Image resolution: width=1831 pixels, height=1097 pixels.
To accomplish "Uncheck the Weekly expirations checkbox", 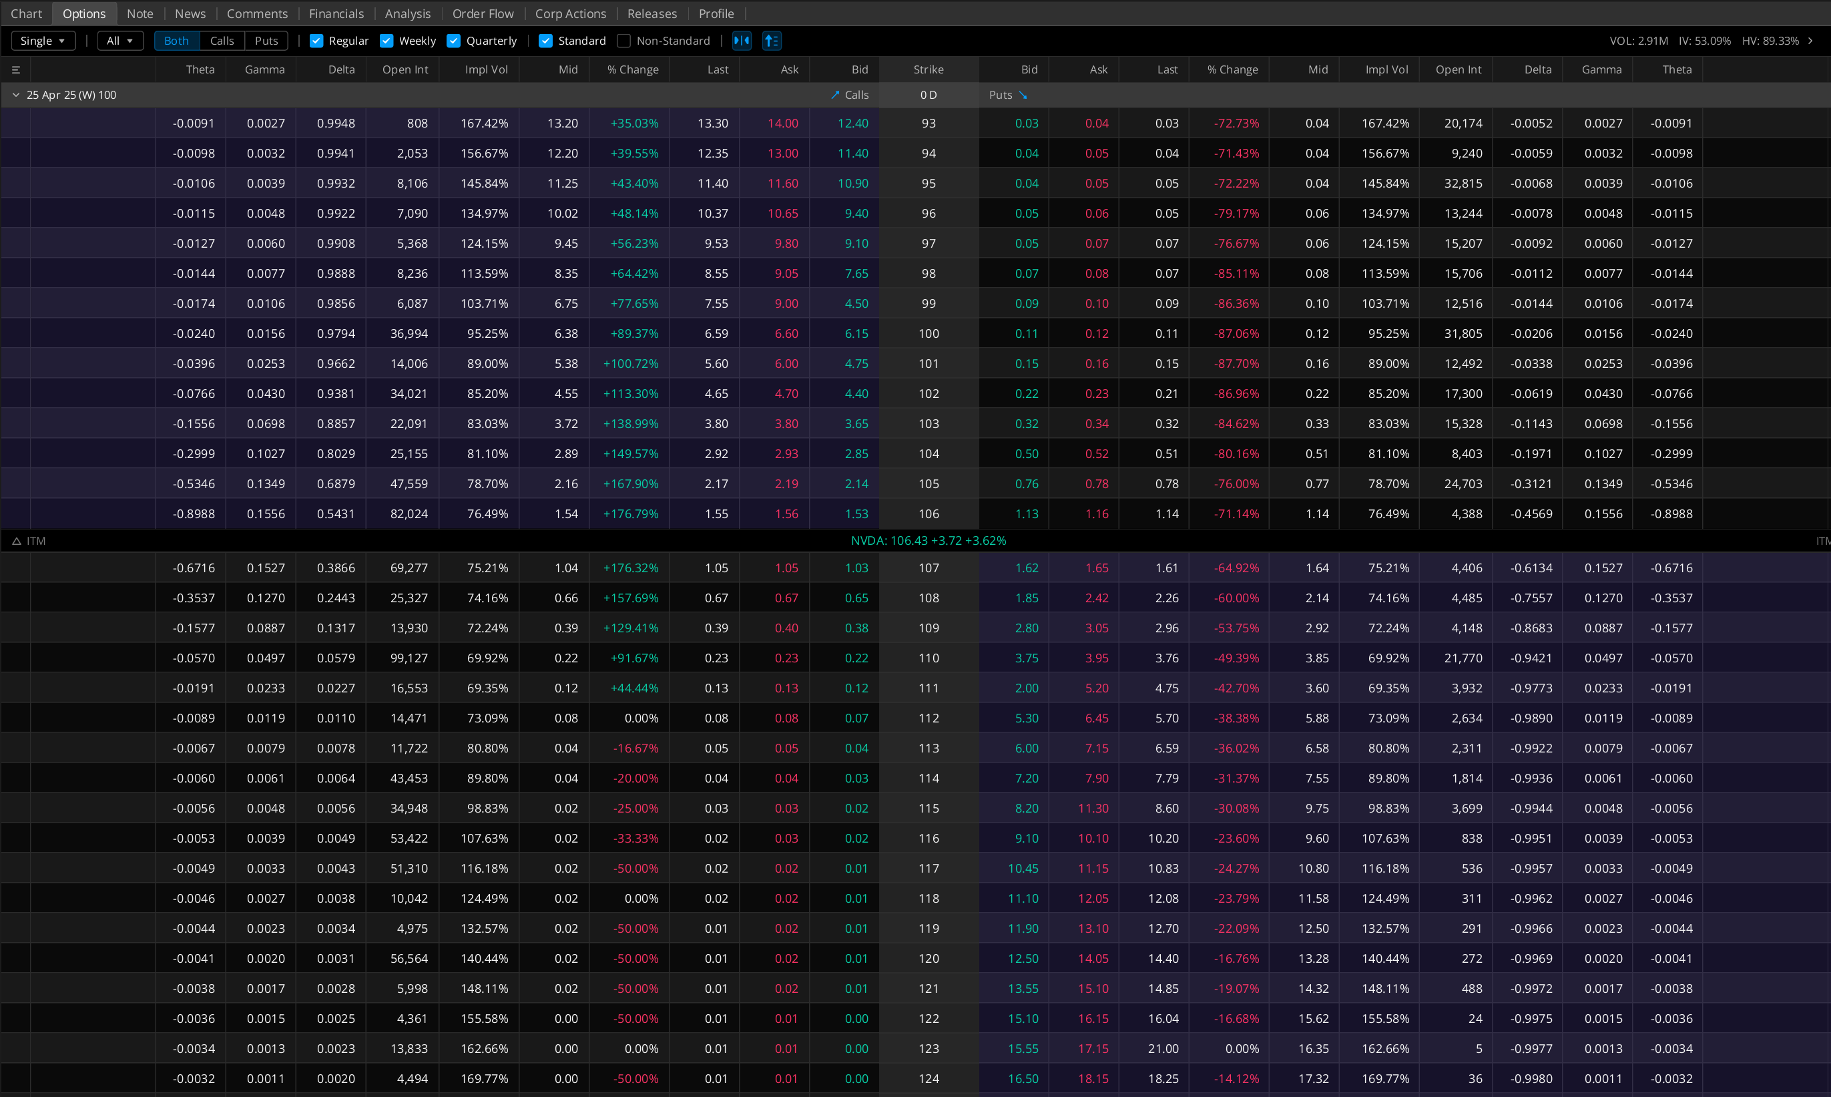I will pos(386,41).
